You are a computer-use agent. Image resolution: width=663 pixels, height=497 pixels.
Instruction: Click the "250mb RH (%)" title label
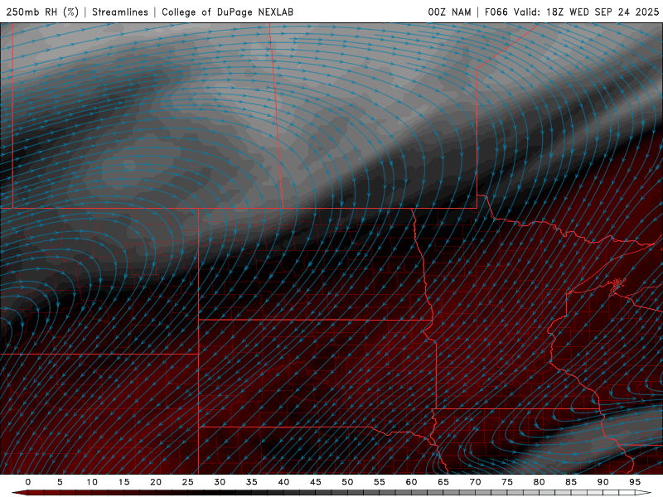click(x=42, y=12)
